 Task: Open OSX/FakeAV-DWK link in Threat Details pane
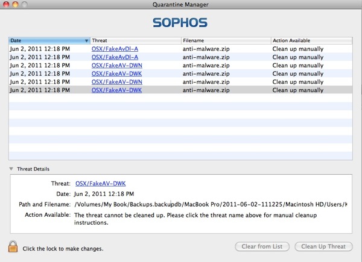(100, 184)
